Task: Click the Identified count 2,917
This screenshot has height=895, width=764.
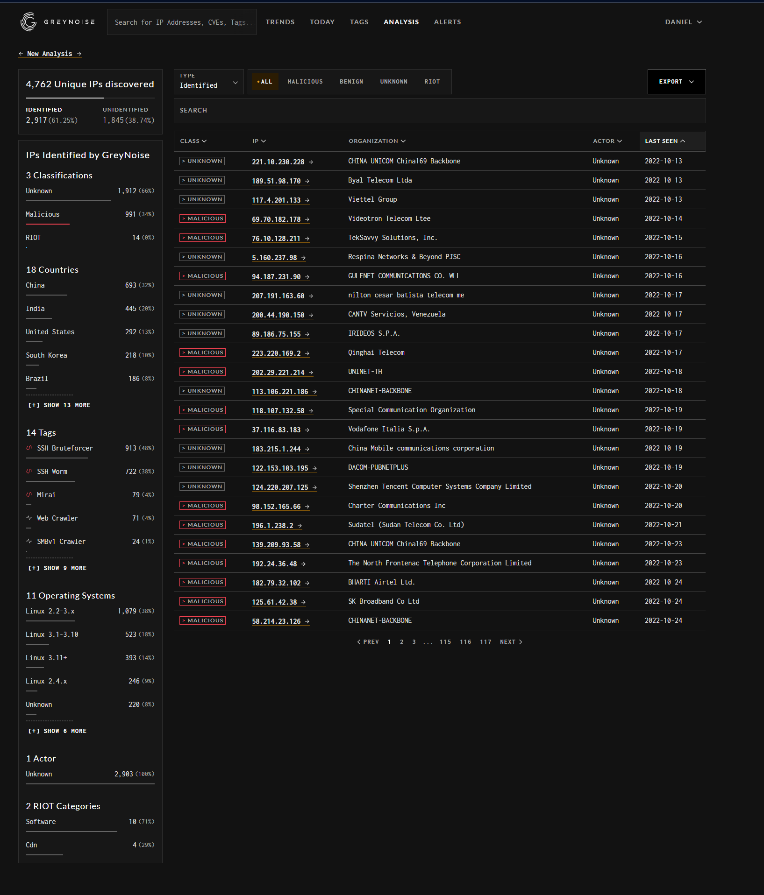Action: click(x=36, y=120)
